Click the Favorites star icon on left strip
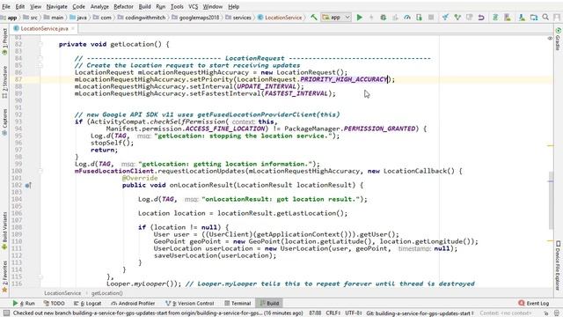 coord(4,290)
